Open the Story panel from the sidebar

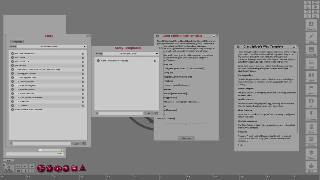click(x=311, y=77)
